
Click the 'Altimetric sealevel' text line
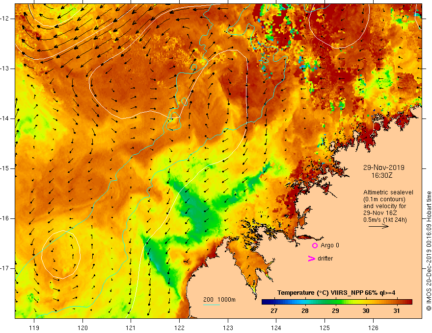point(388,192)
